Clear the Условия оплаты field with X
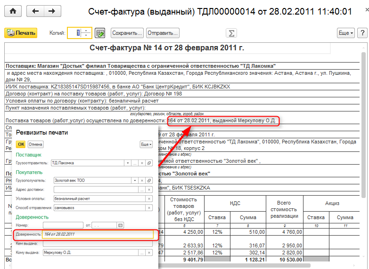Viewport: 369px width, 269px height. (x=149, y=199)
